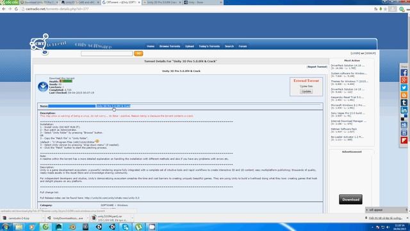Expand UnityDownloadAssistant download options arrow

[x=87, y=218]
